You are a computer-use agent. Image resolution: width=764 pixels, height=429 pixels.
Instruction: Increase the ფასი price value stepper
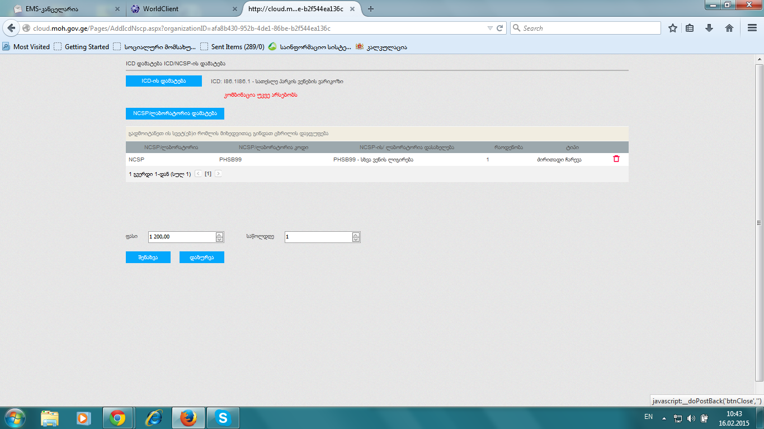[219, 235]
